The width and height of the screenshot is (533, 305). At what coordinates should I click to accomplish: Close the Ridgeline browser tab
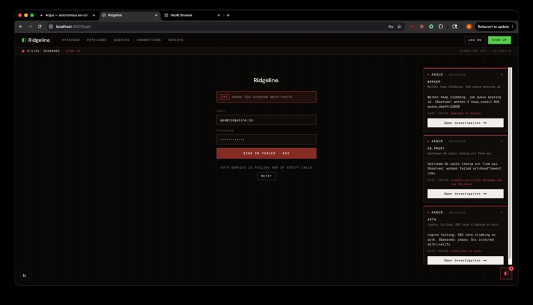click(156, 15)
